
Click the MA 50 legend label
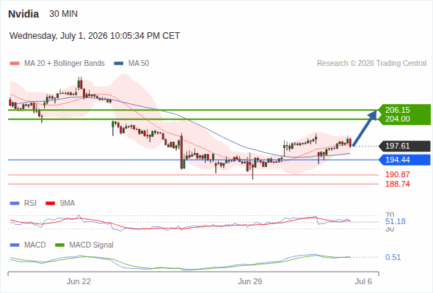(x=139, y=64)
